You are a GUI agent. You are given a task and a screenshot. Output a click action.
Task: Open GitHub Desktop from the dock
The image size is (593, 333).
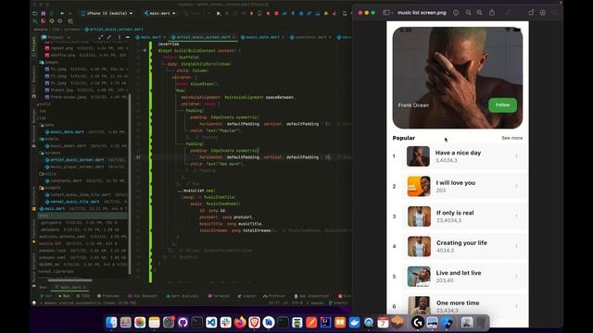point(183,323)
